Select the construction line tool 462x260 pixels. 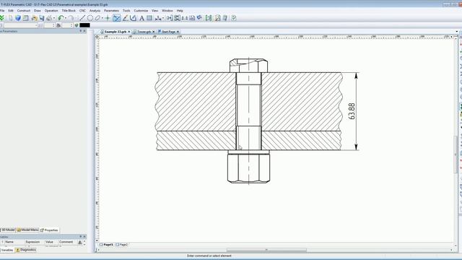[82, 18]
